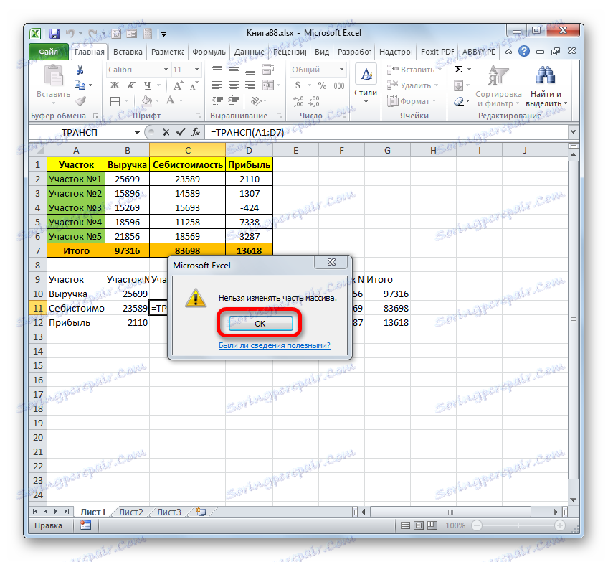The height and width of the screenshot is (562, 608).
Task: Toggle bold Ж formatting
Action: tap(115, 85)
